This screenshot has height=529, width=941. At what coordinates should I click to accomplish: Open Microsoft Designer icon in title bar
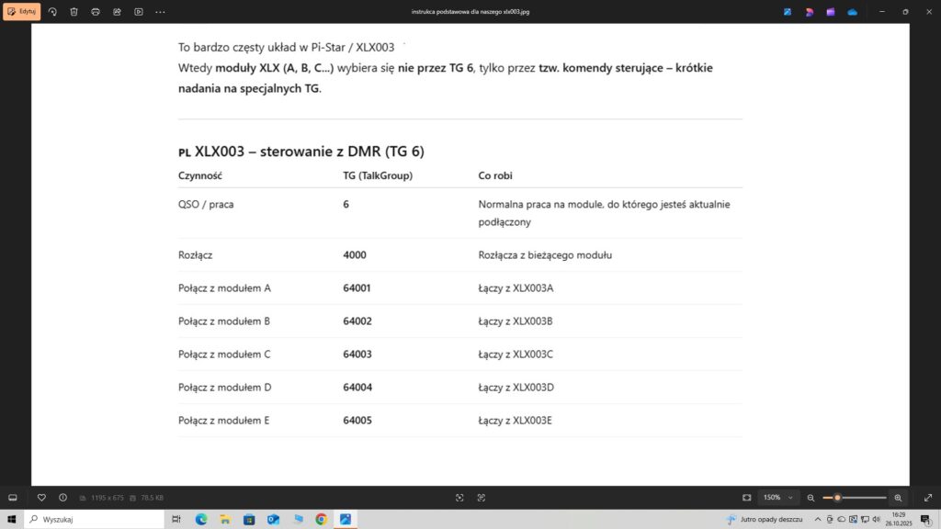[809, 12]
